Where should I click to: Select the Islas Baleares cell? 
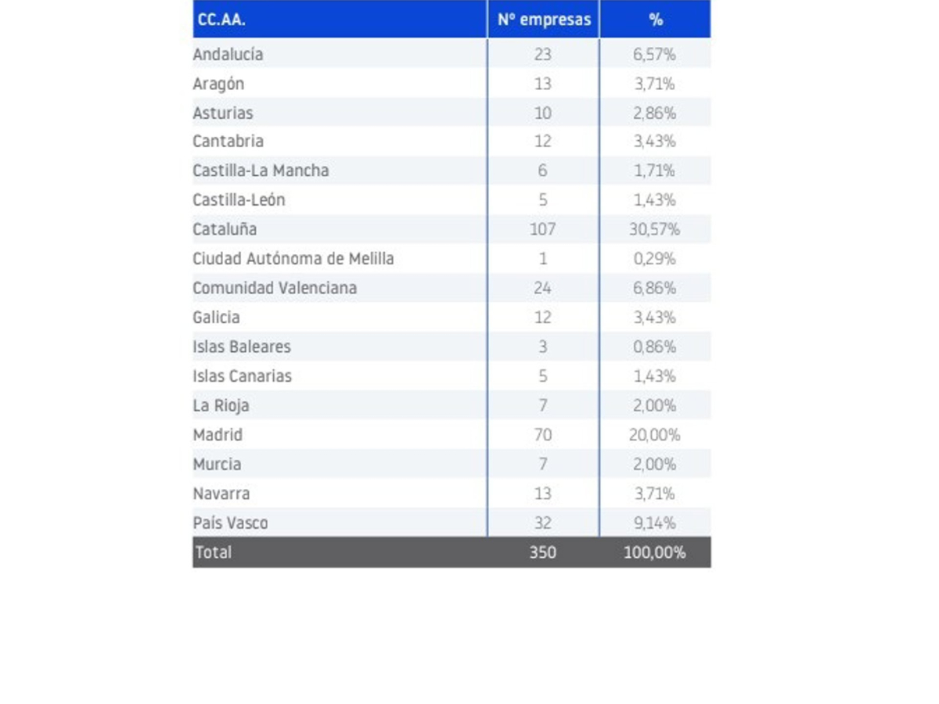pos(242,347)
